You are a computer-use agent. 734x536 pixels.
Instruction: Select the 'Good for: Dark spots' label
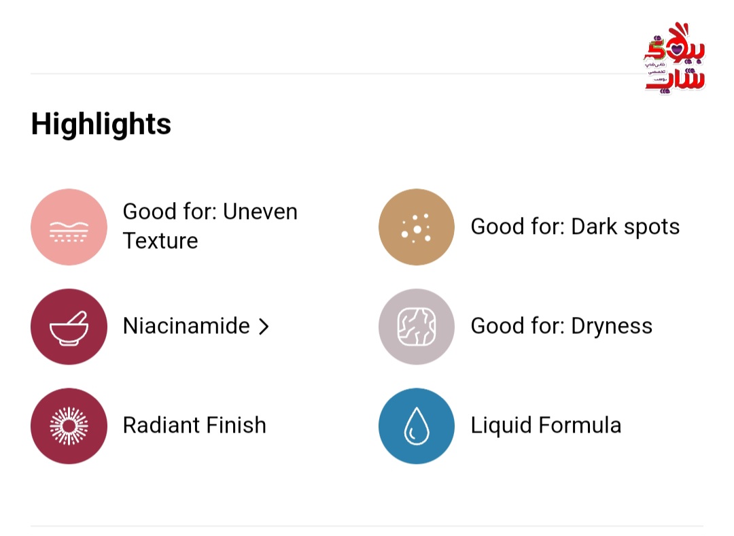(x=576, y=227)
